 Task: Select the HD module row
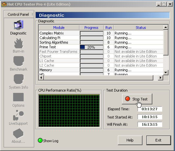tap(101, 74)
